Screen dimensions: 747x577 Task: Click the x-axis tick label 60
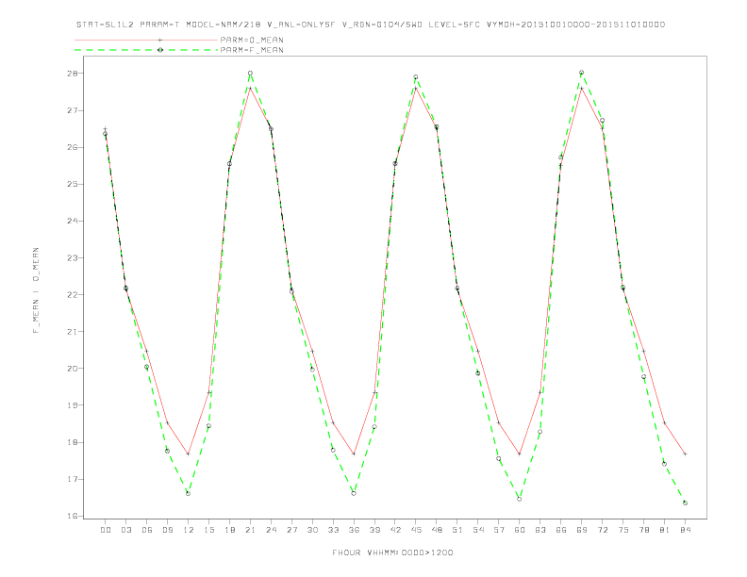(x=520, y=530)
